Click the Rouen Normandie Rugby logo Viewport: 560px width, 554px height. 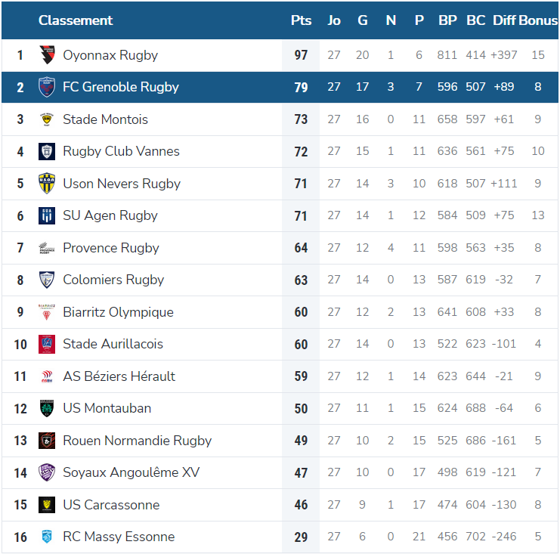click(x=47, y=441)
